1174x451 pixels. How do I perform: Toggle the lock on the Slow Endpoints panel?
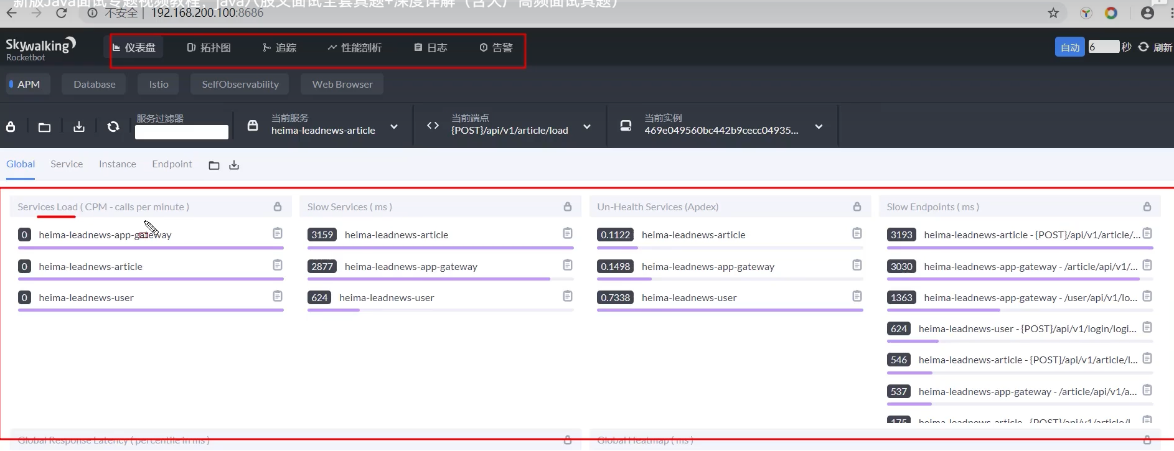[x=1147, y=207]
